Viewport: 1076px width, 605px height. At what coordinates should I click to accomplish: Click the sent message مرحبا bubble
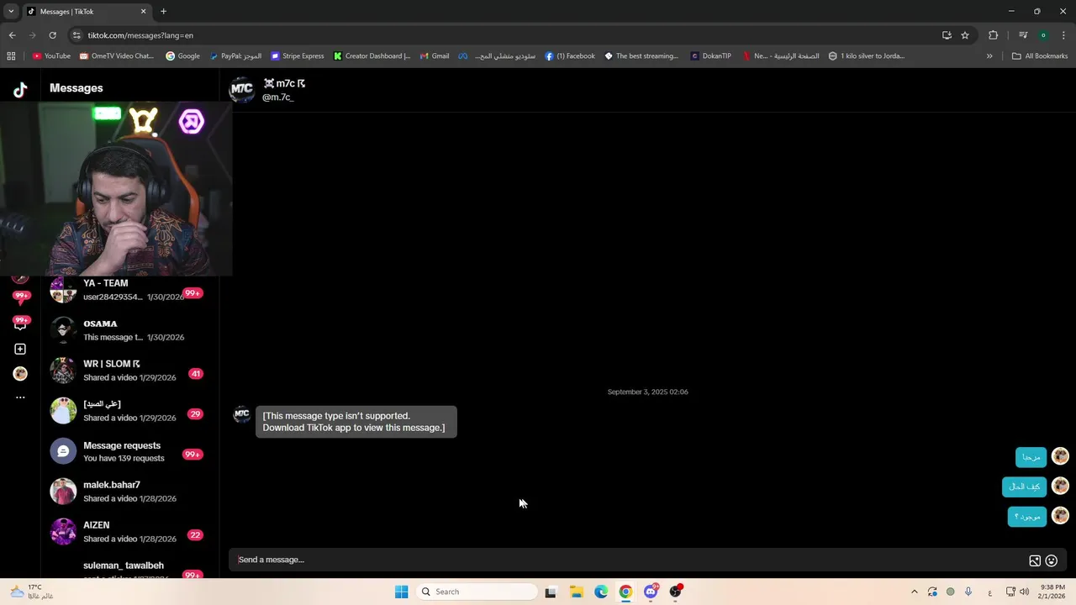[x=1031, y=457]
